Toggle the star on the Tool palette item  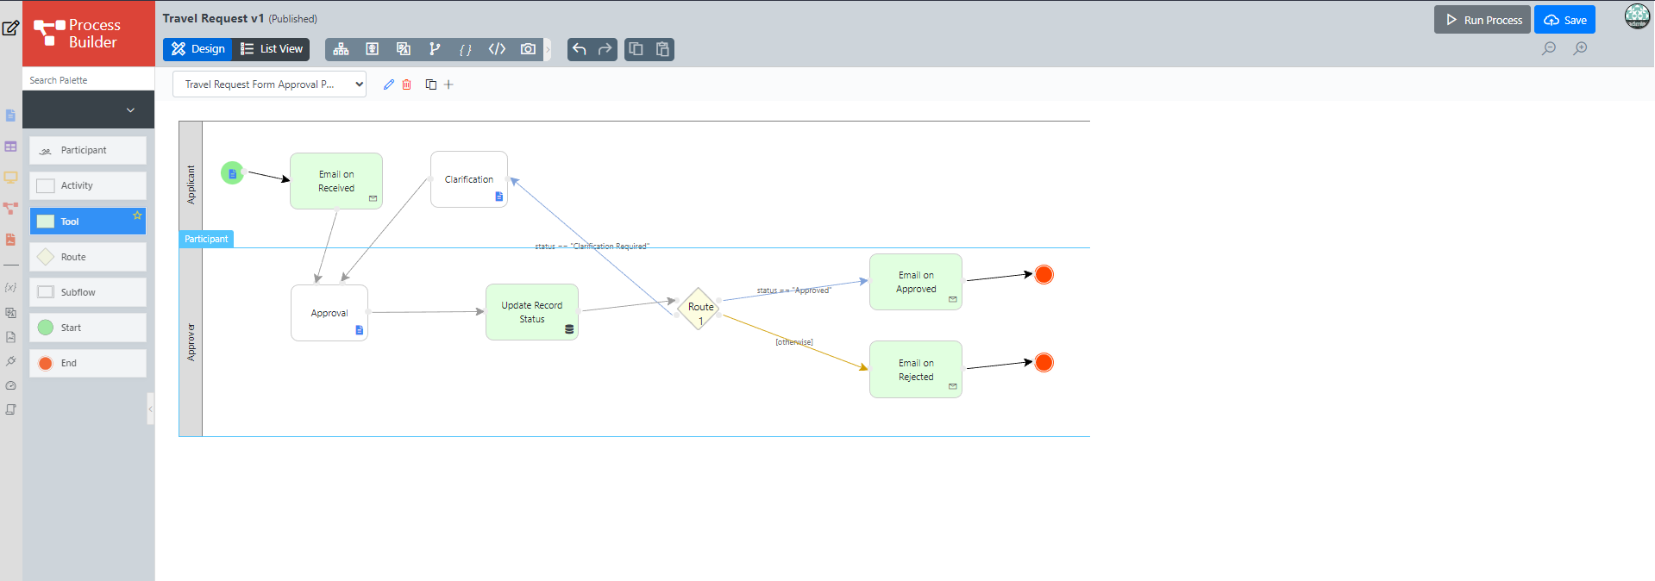[137, 216]
